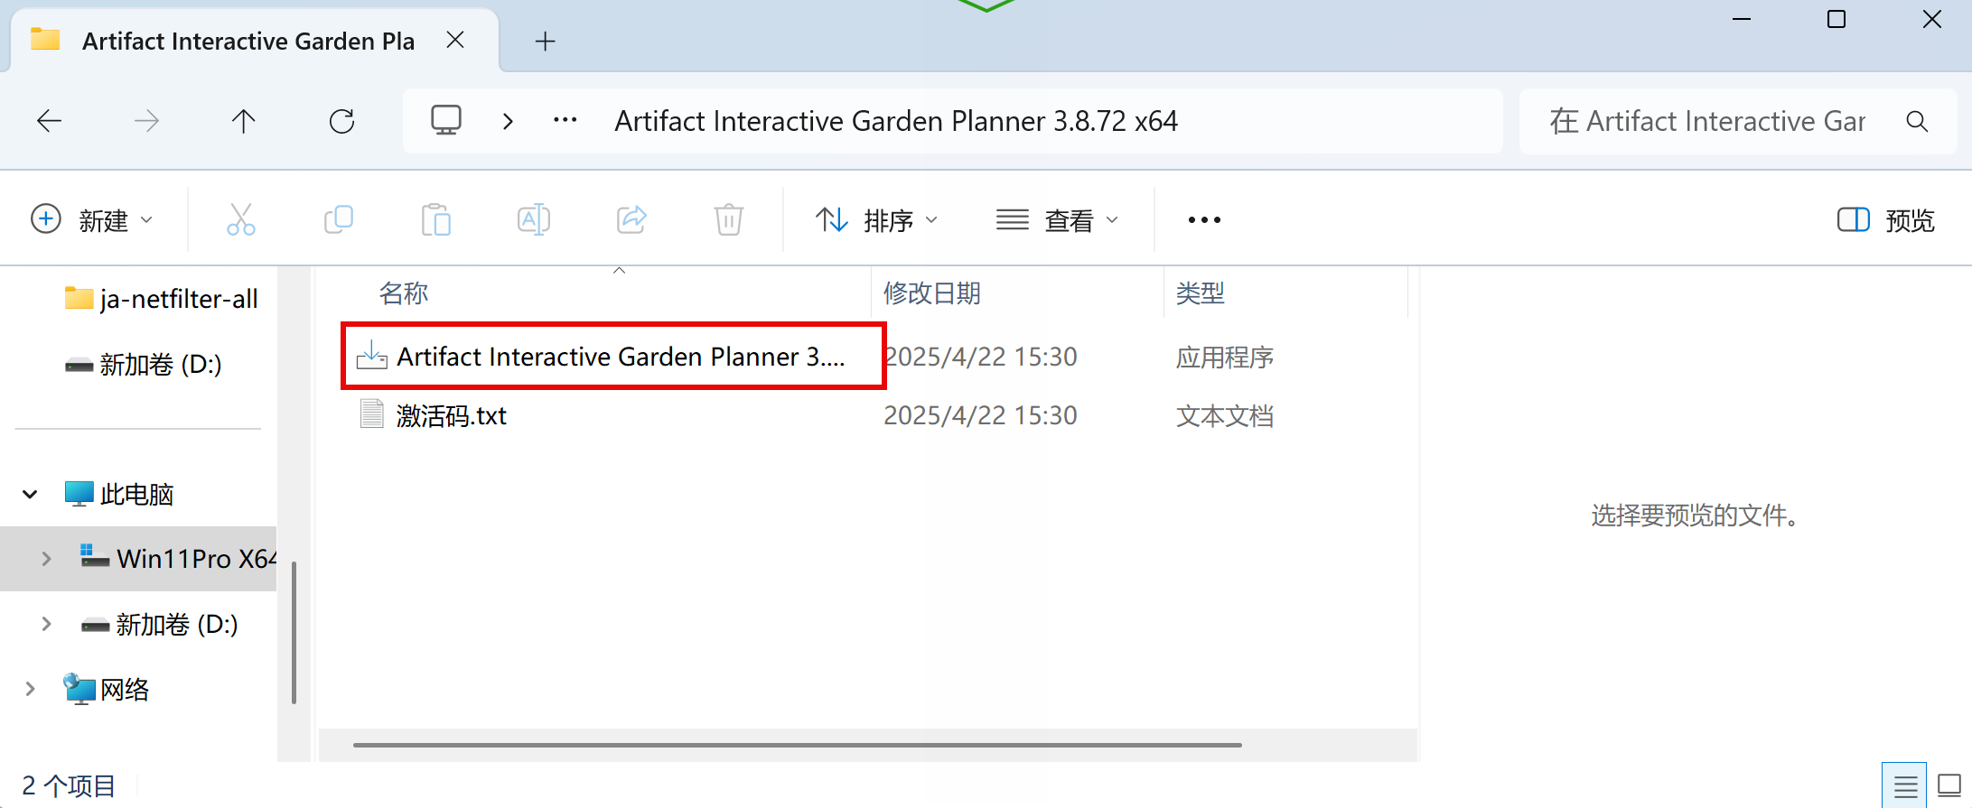The height and width of the screenshot is (808, 1972).
Task: Click the Rename icon in toolbar
Action: click(x=533, y=219)
